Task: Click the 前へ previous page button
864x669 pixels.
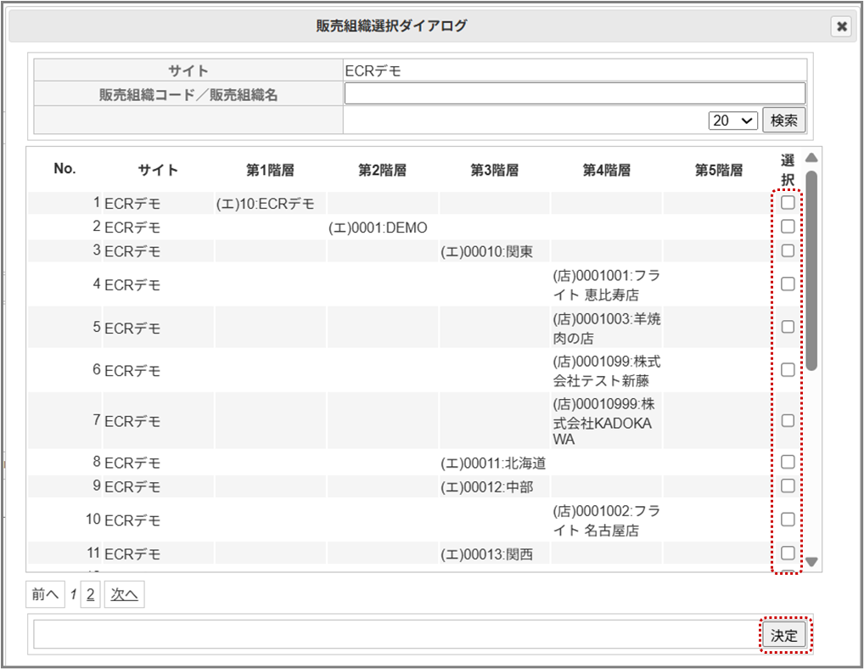Action: click(45, 595)
